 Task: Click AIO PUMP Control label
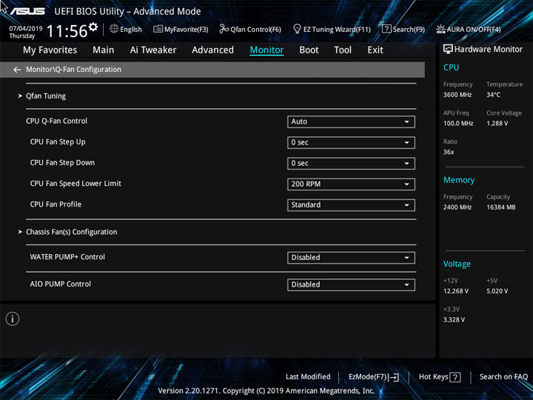point(60,284)
